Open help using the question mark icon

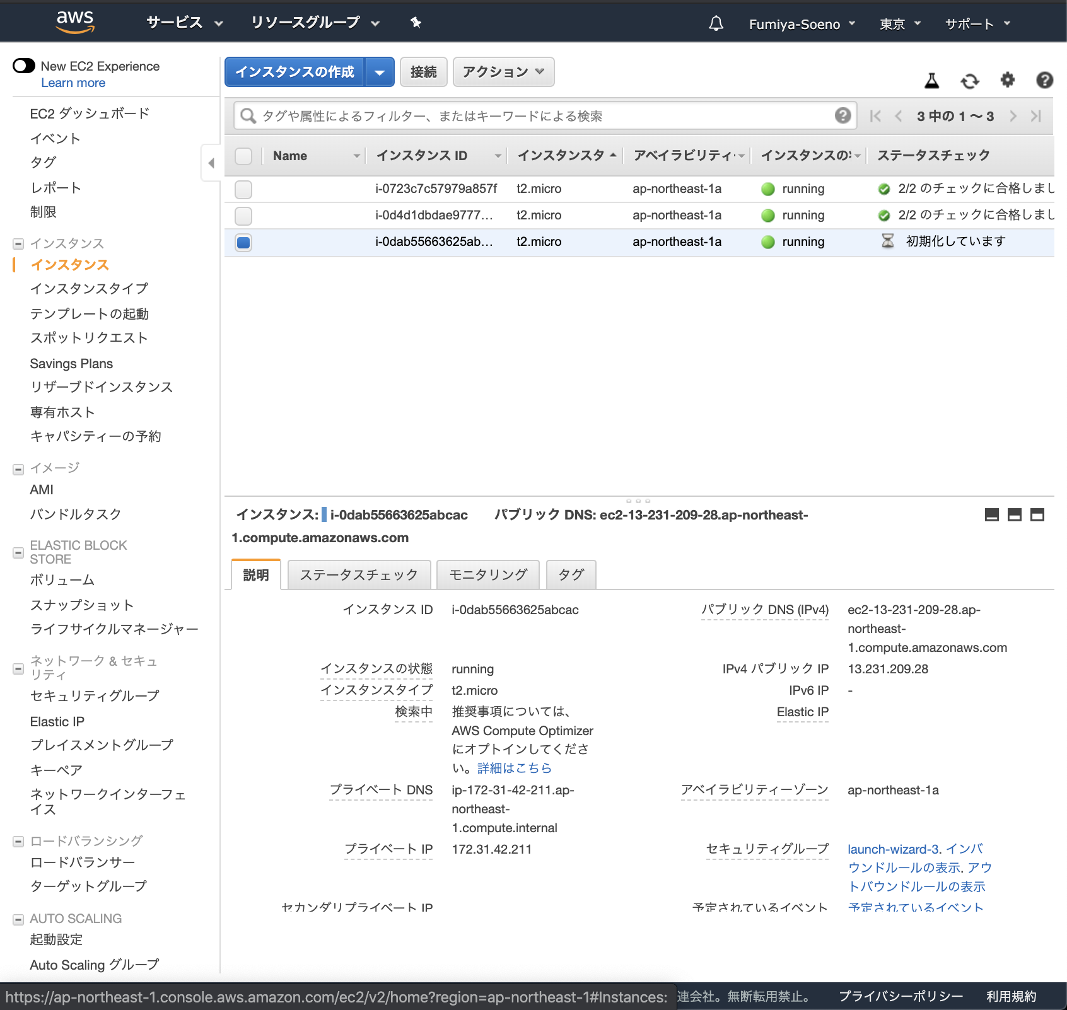(x=1044, y=81)
